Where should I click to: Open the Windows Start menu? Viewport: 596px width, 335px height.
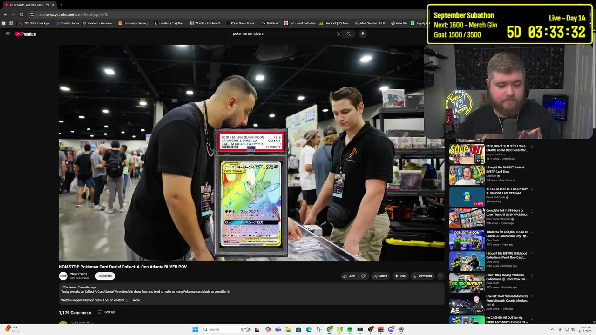(x=195, y=329)
